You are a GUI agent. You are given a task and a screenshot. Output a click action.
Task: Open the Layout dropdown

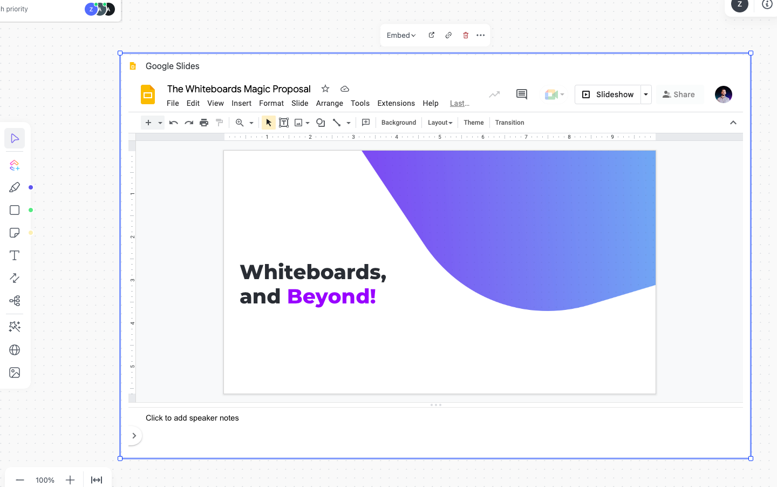440,123
